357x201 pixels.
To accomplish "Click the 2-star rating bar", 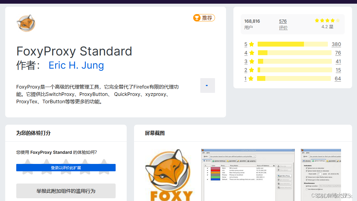I will (295, 70).
